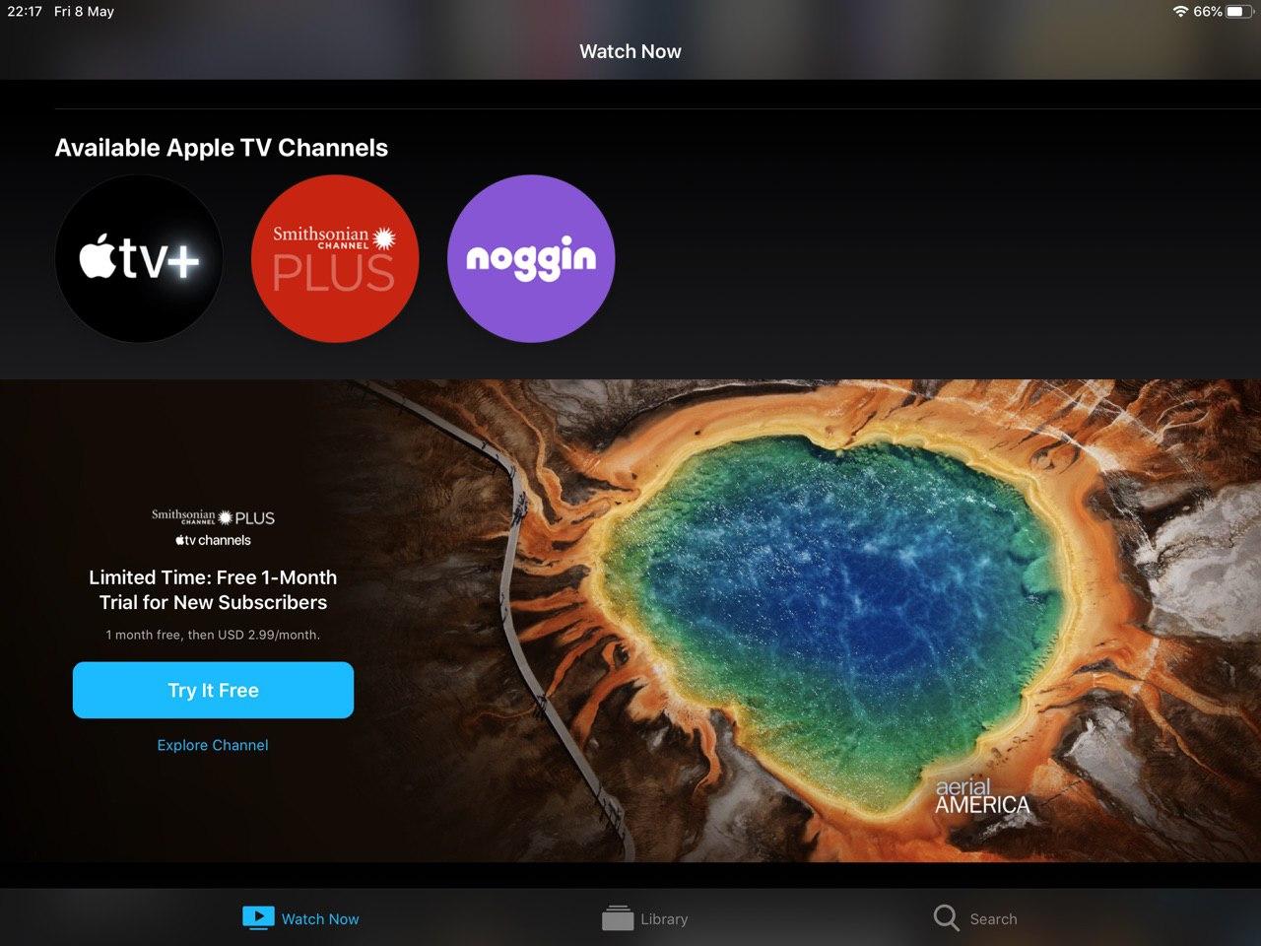Viewport: 1261px width, 946px height.
Task: Tap the 'aerial AMERICA' show logo
Action: pyautogui.click(x=982, y=797)
